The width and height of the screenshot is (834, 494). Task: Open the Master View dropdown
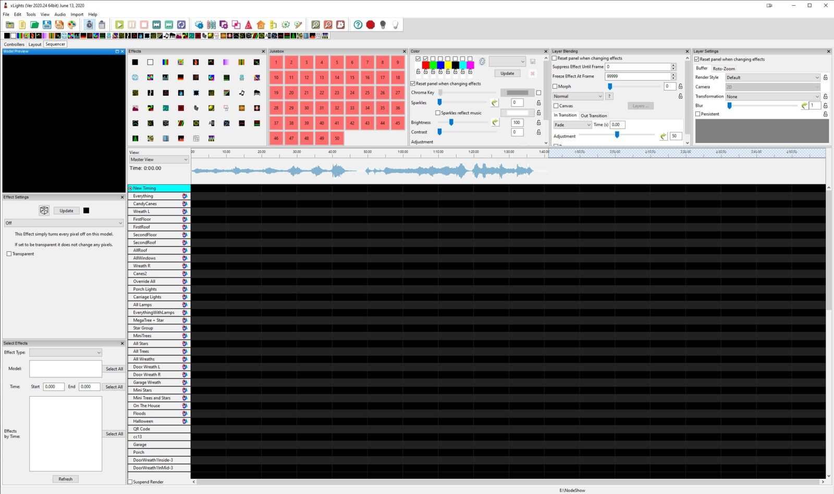pyautogui.click(x=158, y=159)
